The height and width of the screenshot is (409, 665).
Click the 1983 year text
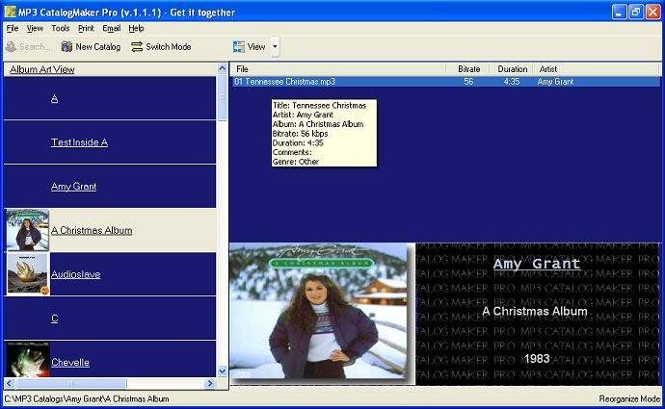(537, 359)
